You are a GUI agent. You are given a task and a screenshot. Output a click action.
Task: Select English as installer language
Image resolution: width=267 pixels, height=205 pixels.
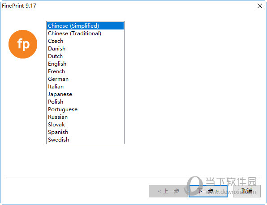85,64
